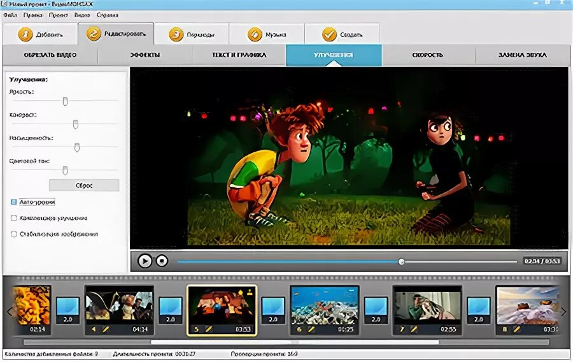Click the main video preview area
573x362 pixels.
349,158
